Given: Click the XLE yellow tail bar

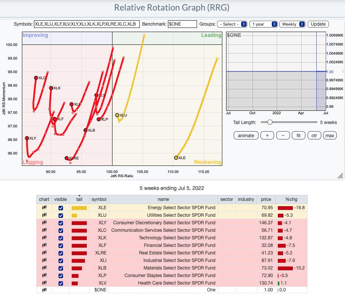Looking at the screenshot, I should (79, 208).
